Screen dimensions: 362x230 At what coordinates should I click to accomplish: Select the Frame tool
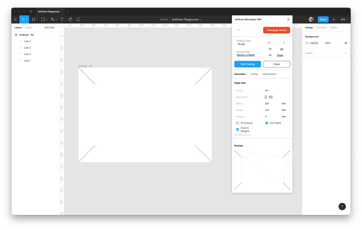(33, 19)
